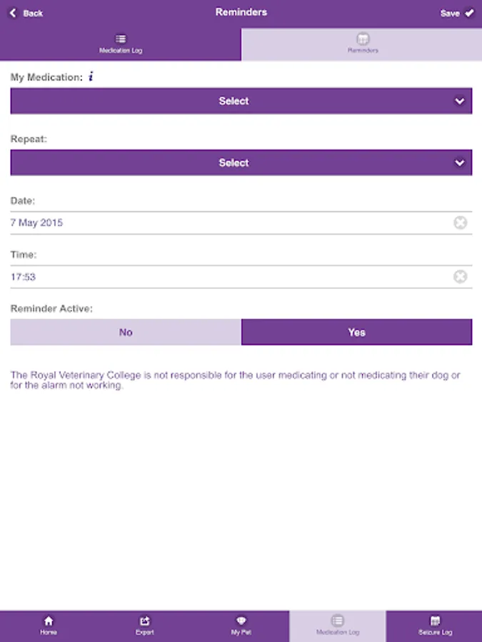Image resolution: width=482 pixels, height=642 pixels.
Task: Clear the time field with its X icon
Action: [x=461, y=277]
